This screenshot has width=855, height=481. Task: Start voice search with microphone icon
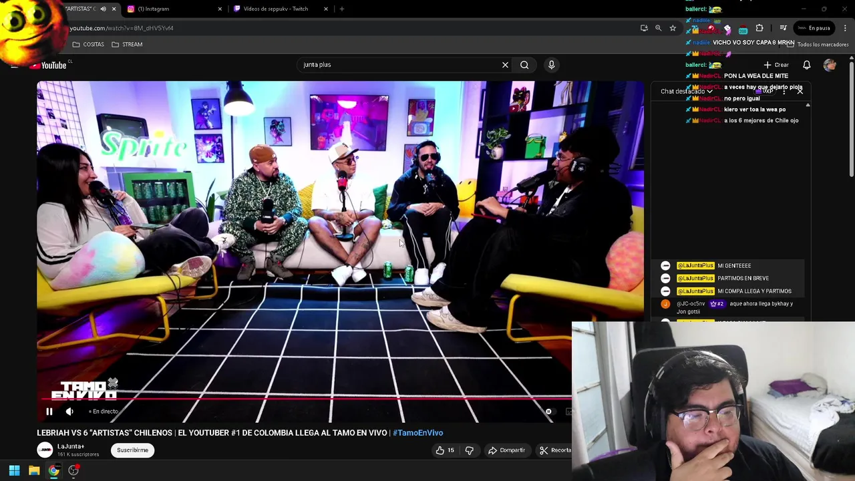(x=551, y=65)
